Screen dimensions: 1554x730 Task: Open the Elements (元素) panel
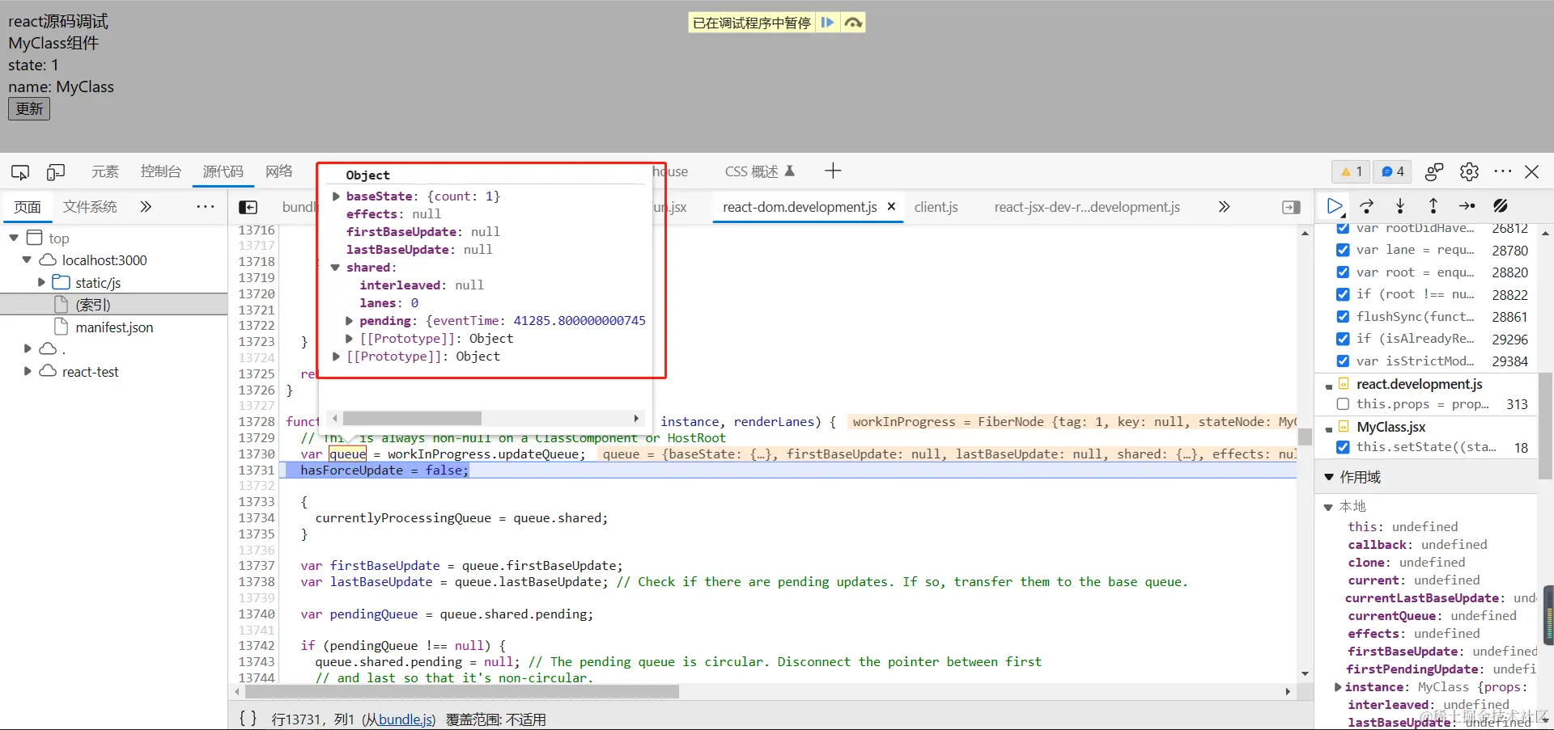[105, 171]
